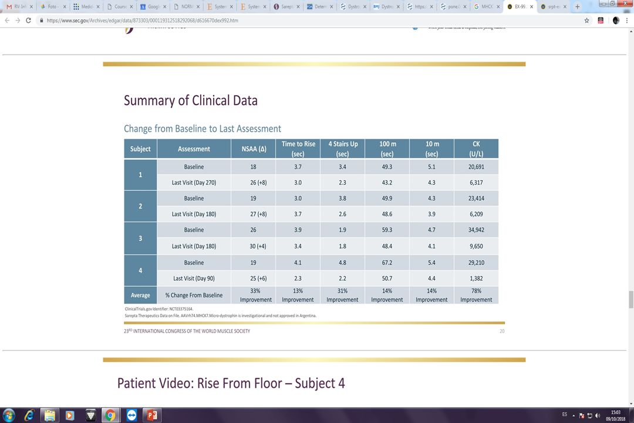Click the network icon in system tray
This screenshot has height=423, width=634.
pos(589,416)
